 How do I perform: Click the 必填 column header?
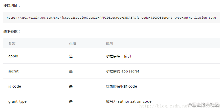73,44
